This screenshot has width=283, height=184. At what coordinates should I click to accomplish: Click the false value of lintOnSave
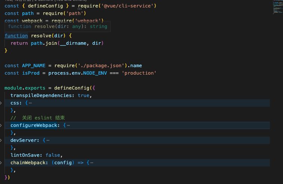pyautogui.click(x=53, y=155)
